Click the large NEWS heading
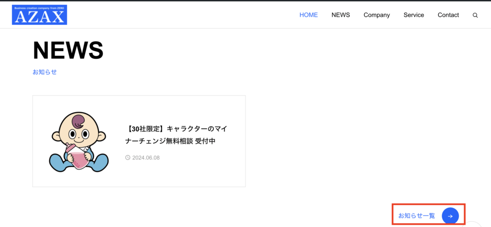 68,50
